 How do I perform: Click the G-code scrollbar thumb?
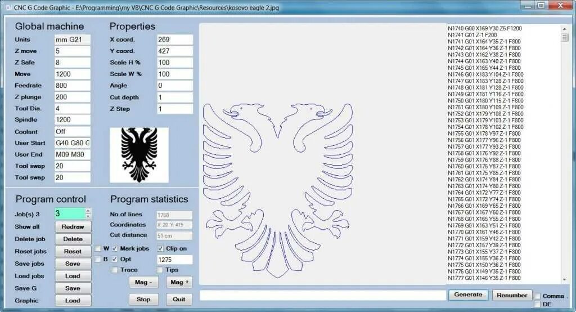[565, 37]
